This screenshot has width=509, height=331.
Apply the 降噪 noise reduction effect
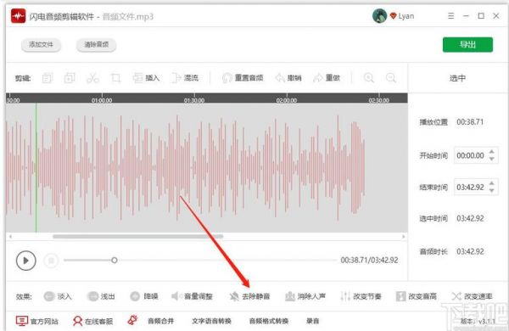pyautogui.click(x=144, y=296)
